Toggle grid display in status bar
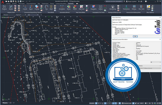The height and width of the screenshot is (105, 162). [x=96, y=103]
